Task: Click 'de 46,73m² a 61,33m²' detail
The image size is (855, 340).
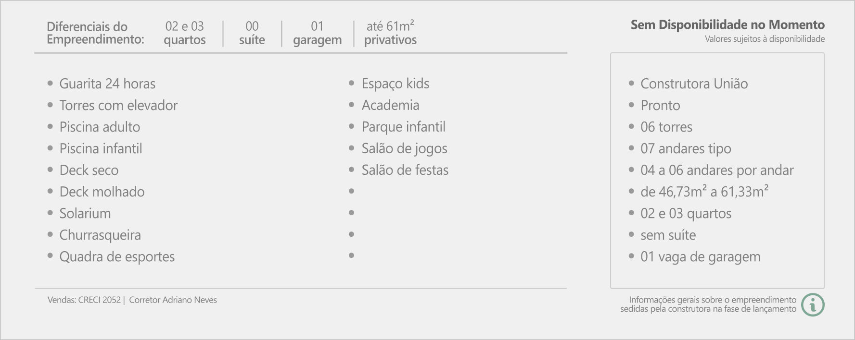Action: pyautogui.click(x=704, y=192)
